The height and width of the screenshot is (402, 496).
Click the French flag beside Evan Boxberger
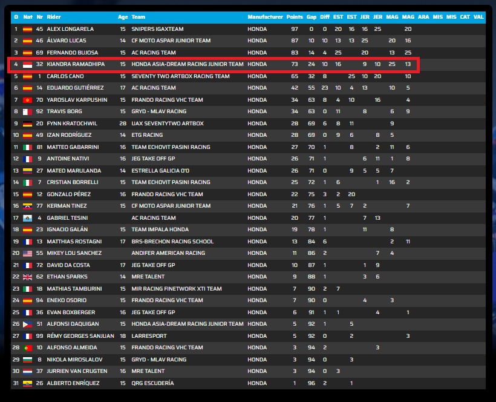pyautogui.click(x=27, y=313)
